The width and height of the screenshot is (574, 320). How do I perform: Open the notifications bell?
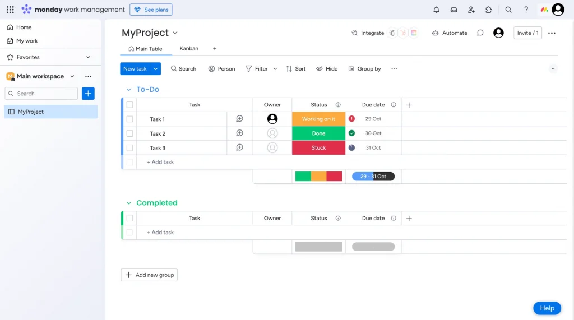pyautogui.click(x=436, y=10)
